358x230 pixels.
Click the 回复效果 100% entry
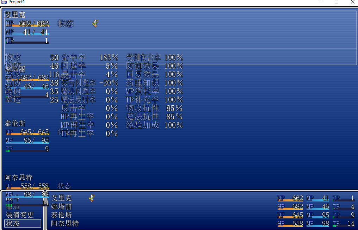[154, 74]
